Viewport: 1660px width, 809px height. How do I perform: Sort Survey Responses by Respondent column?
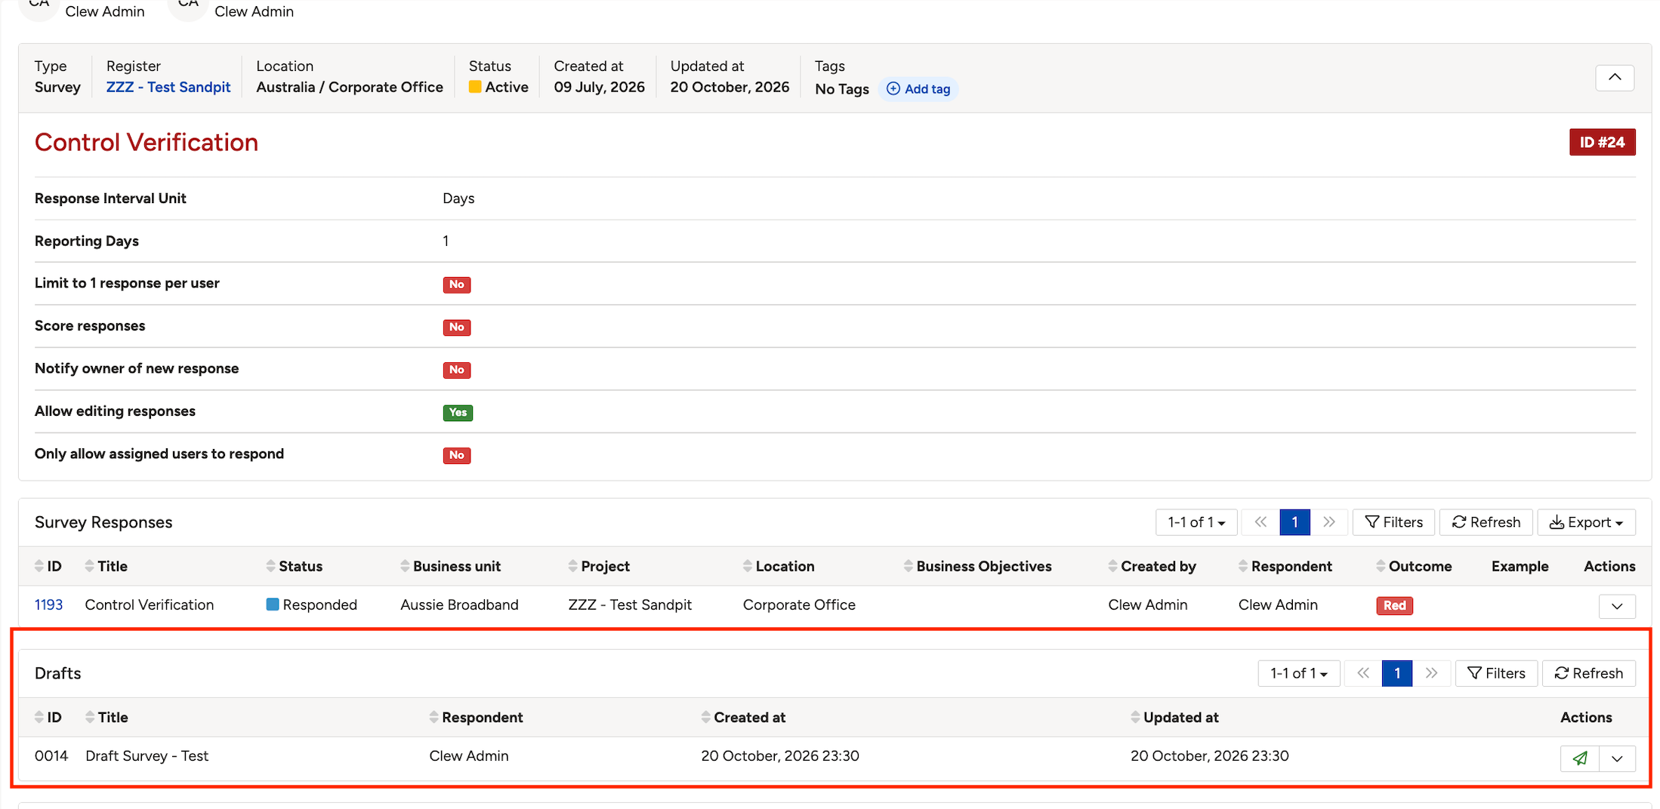(x=1285, y=566)
